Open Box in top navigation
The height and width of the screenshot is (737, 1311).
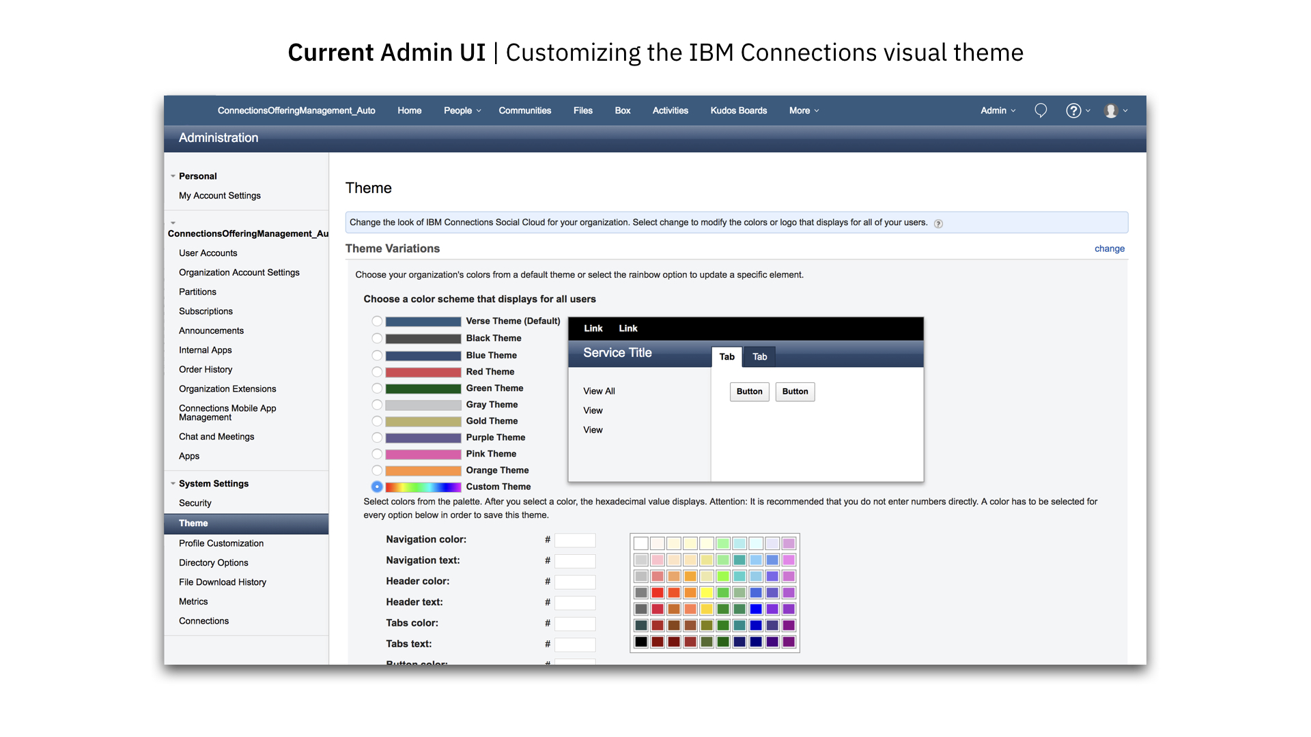(623, 111)
